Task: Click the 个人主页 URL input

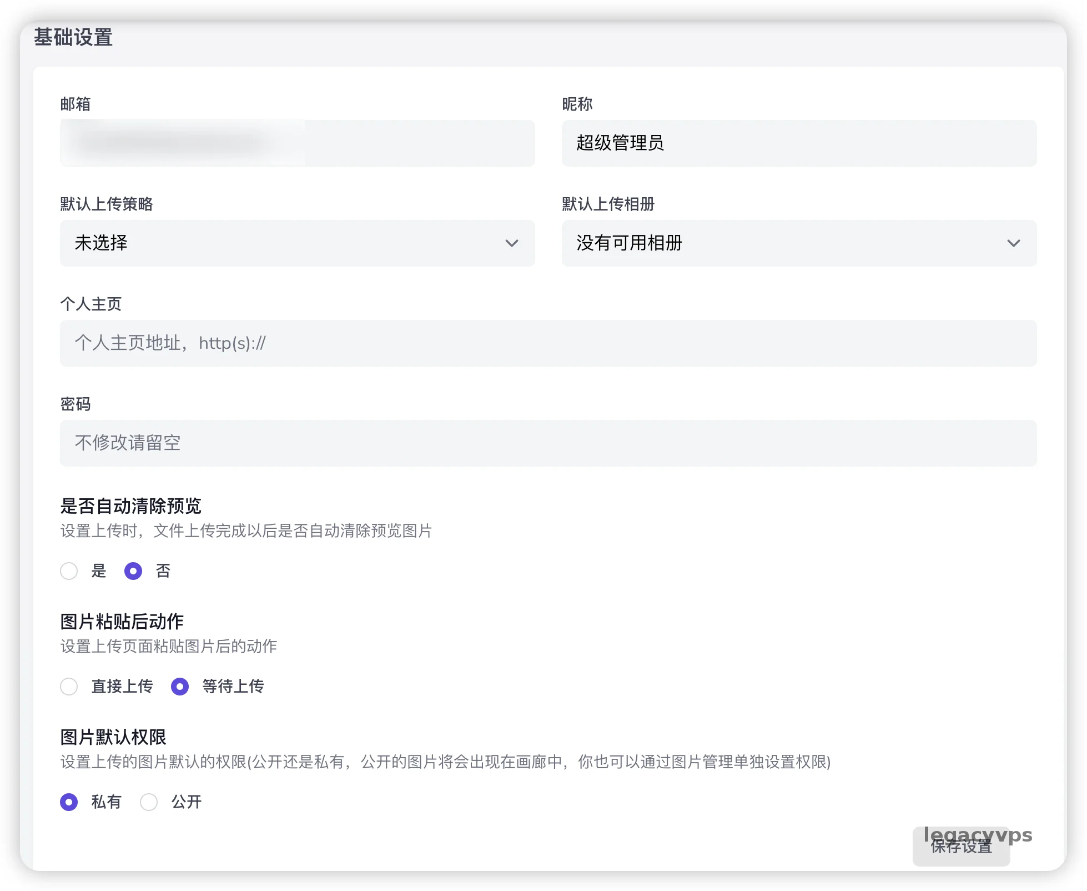Action: point(548,343)
